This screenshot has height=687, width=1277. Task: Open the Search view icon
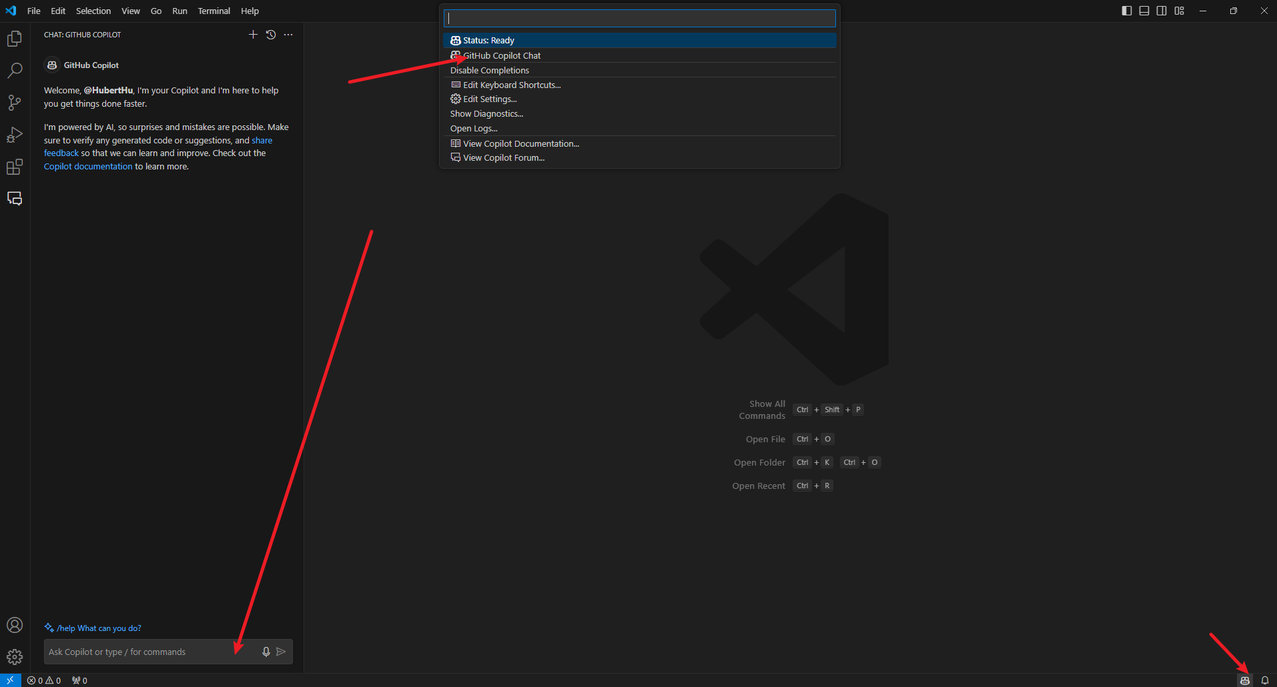[15, 70]
